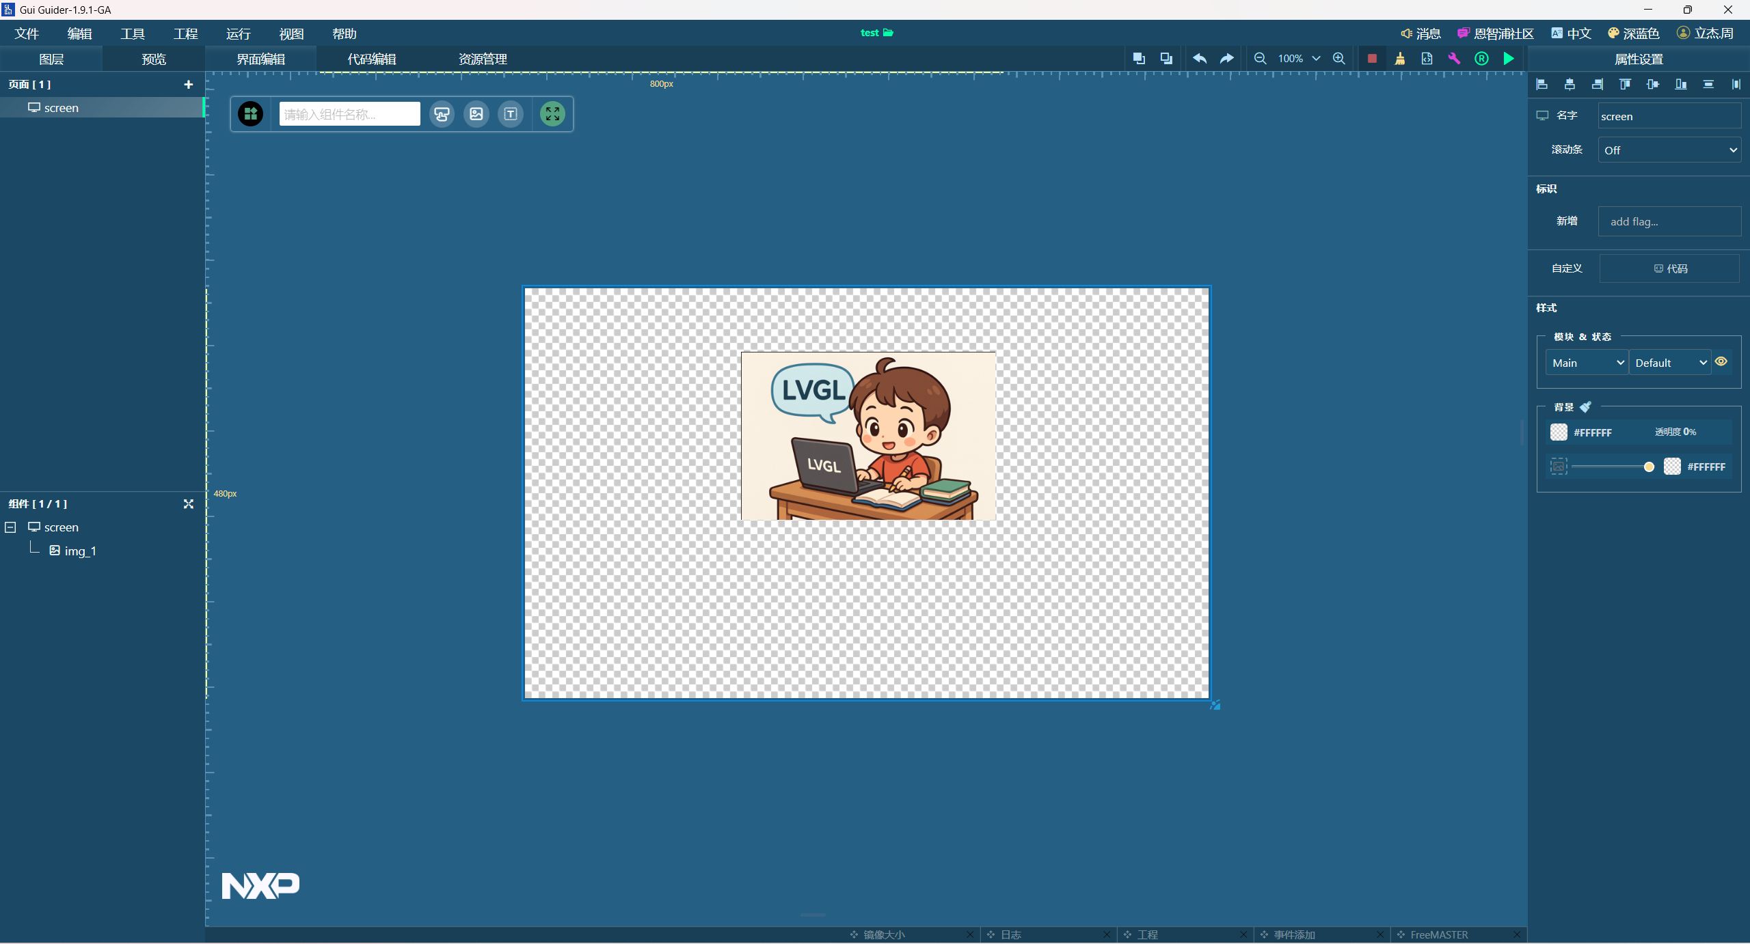
Task: Click the background style paint brush icon
Action: tap(1585, 407)
